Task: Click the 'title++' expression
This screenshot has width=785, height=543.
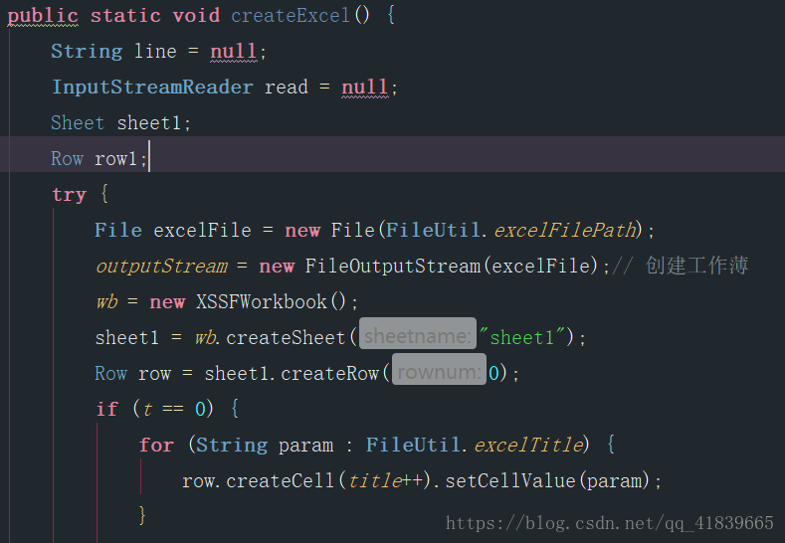Action: 386,480
